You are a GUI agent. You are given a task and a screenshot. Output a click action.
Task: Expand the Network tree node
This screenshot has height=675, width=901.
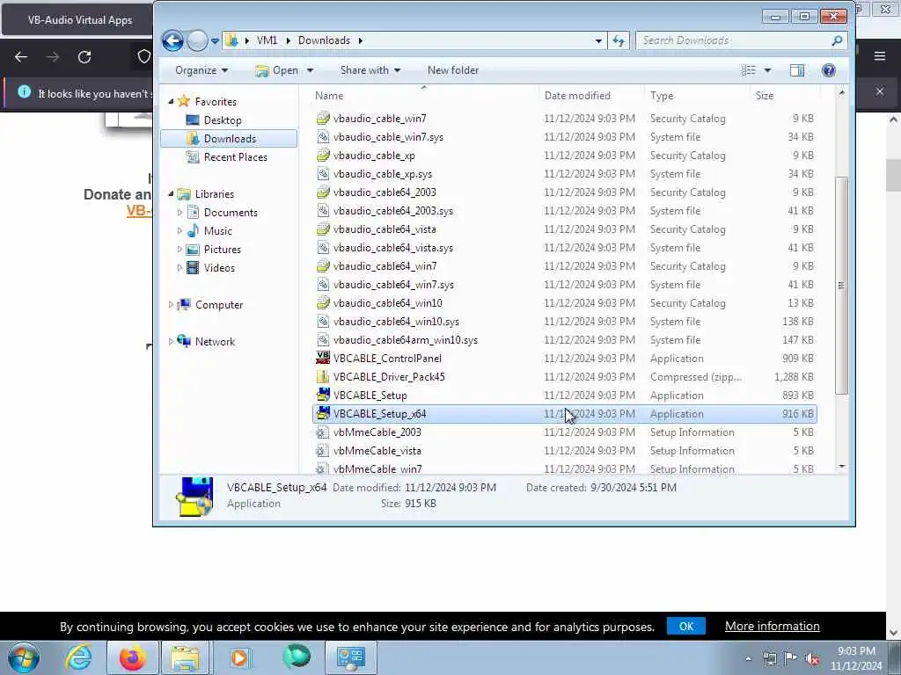[x=171, y=342]
